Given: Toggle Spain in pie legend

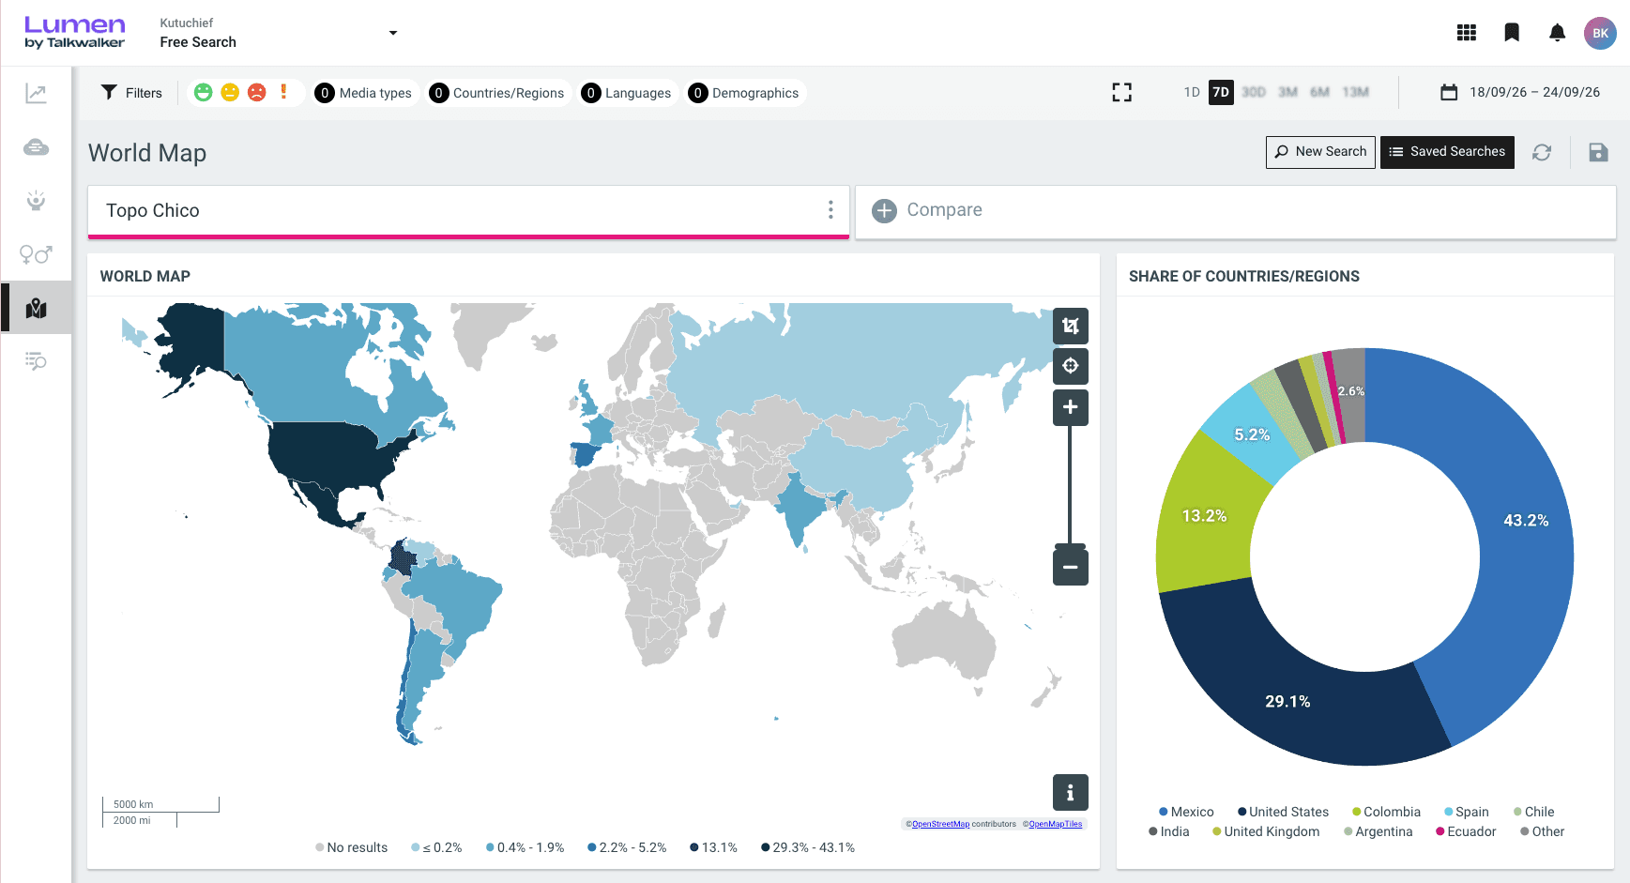Looking at the screenshot, I should [x=1466, y=812].
